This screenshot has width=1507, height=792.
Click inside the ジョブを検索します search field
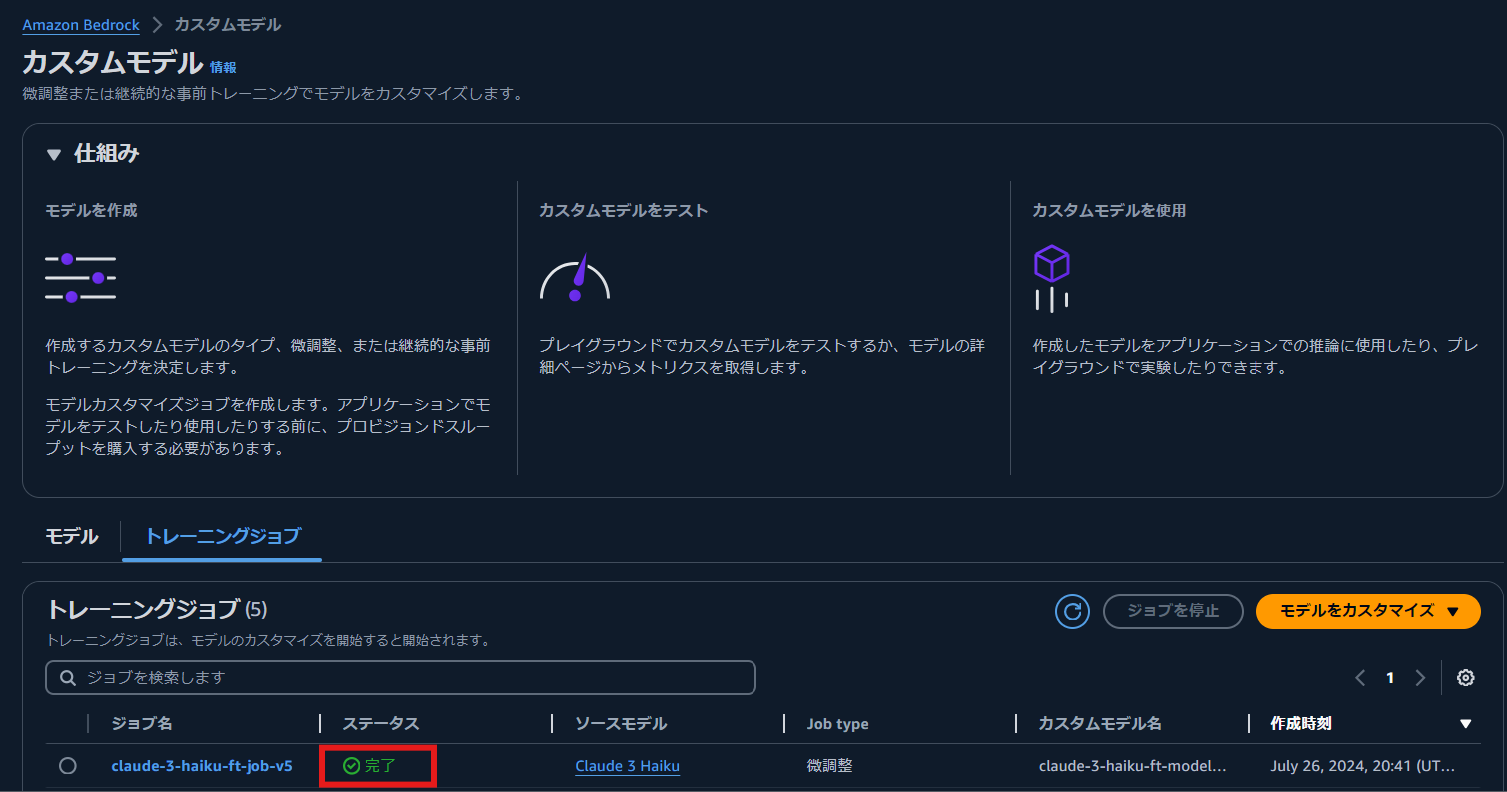pos(399,677)
